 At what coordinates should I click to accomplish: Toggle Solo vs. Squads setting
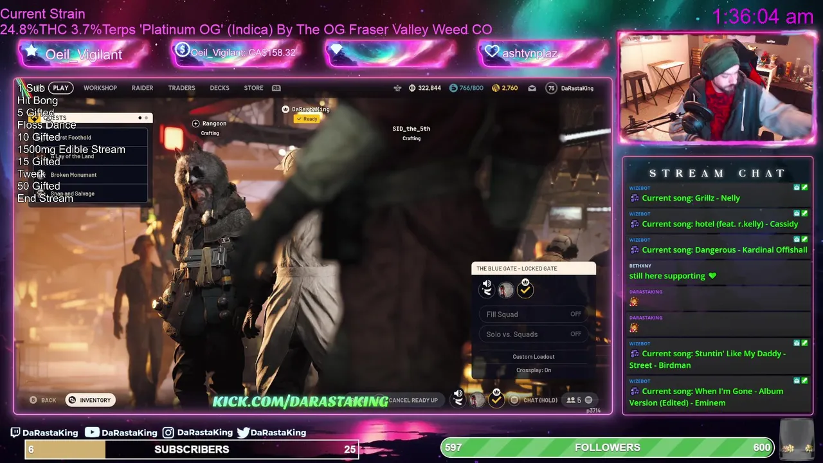pyautogui.click(x=534, y=334)
